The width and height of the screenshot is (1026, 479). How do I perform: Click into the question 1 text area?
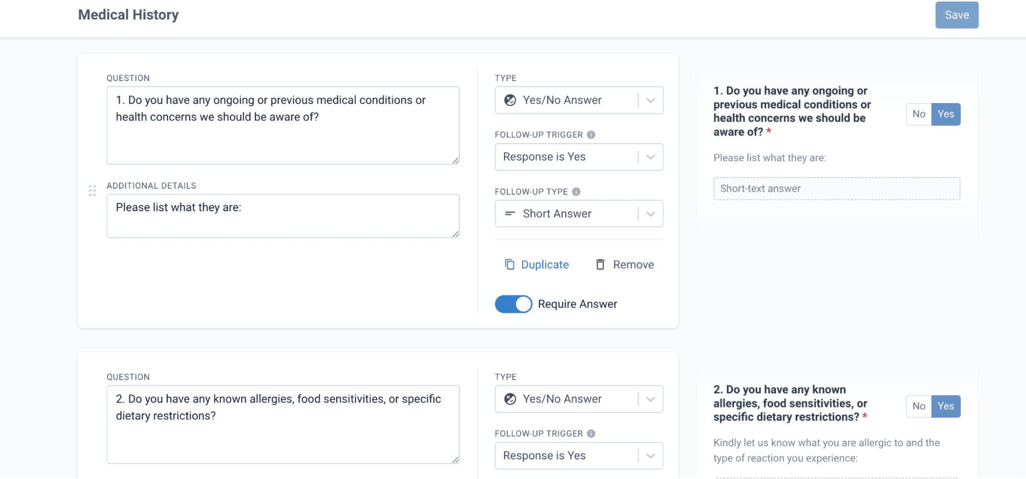[283, 126]
